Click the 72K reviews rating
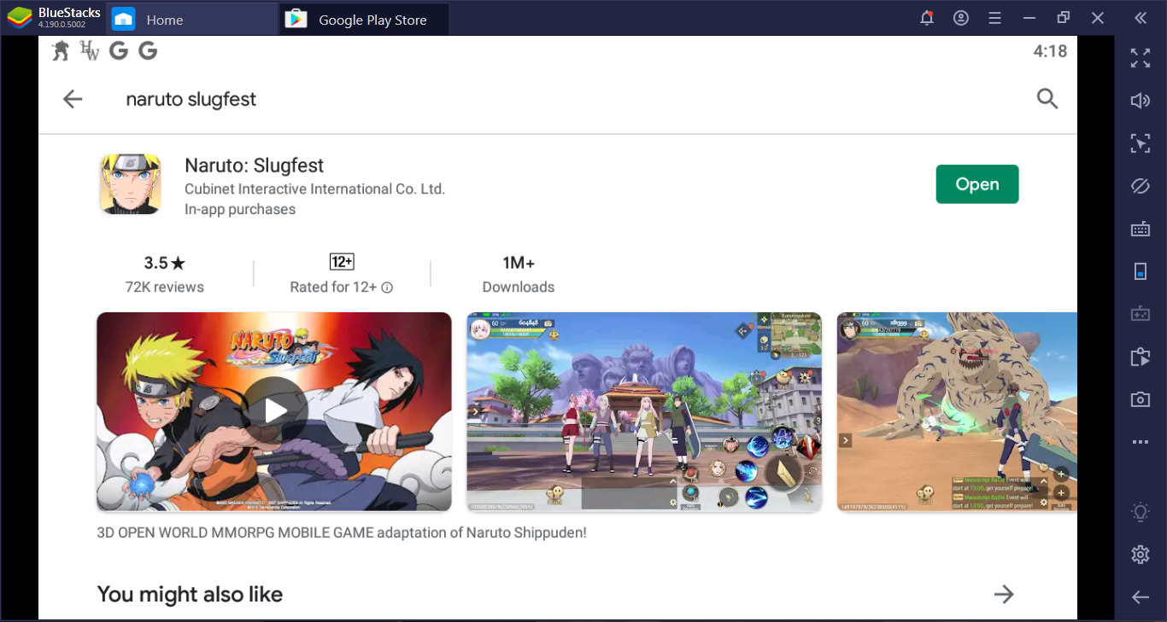 (165, 274)
